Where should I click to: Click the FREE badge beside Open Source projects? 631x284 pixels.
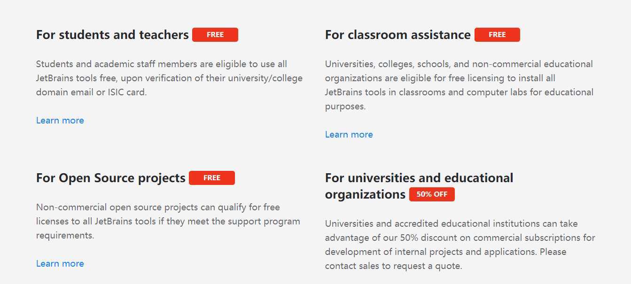(212, 178)
